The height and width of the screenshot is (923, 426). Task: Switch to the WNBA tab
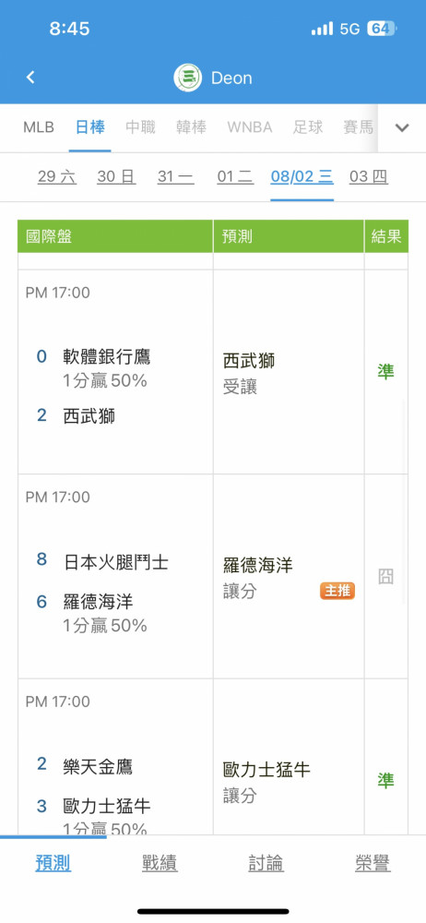(250, 127)
